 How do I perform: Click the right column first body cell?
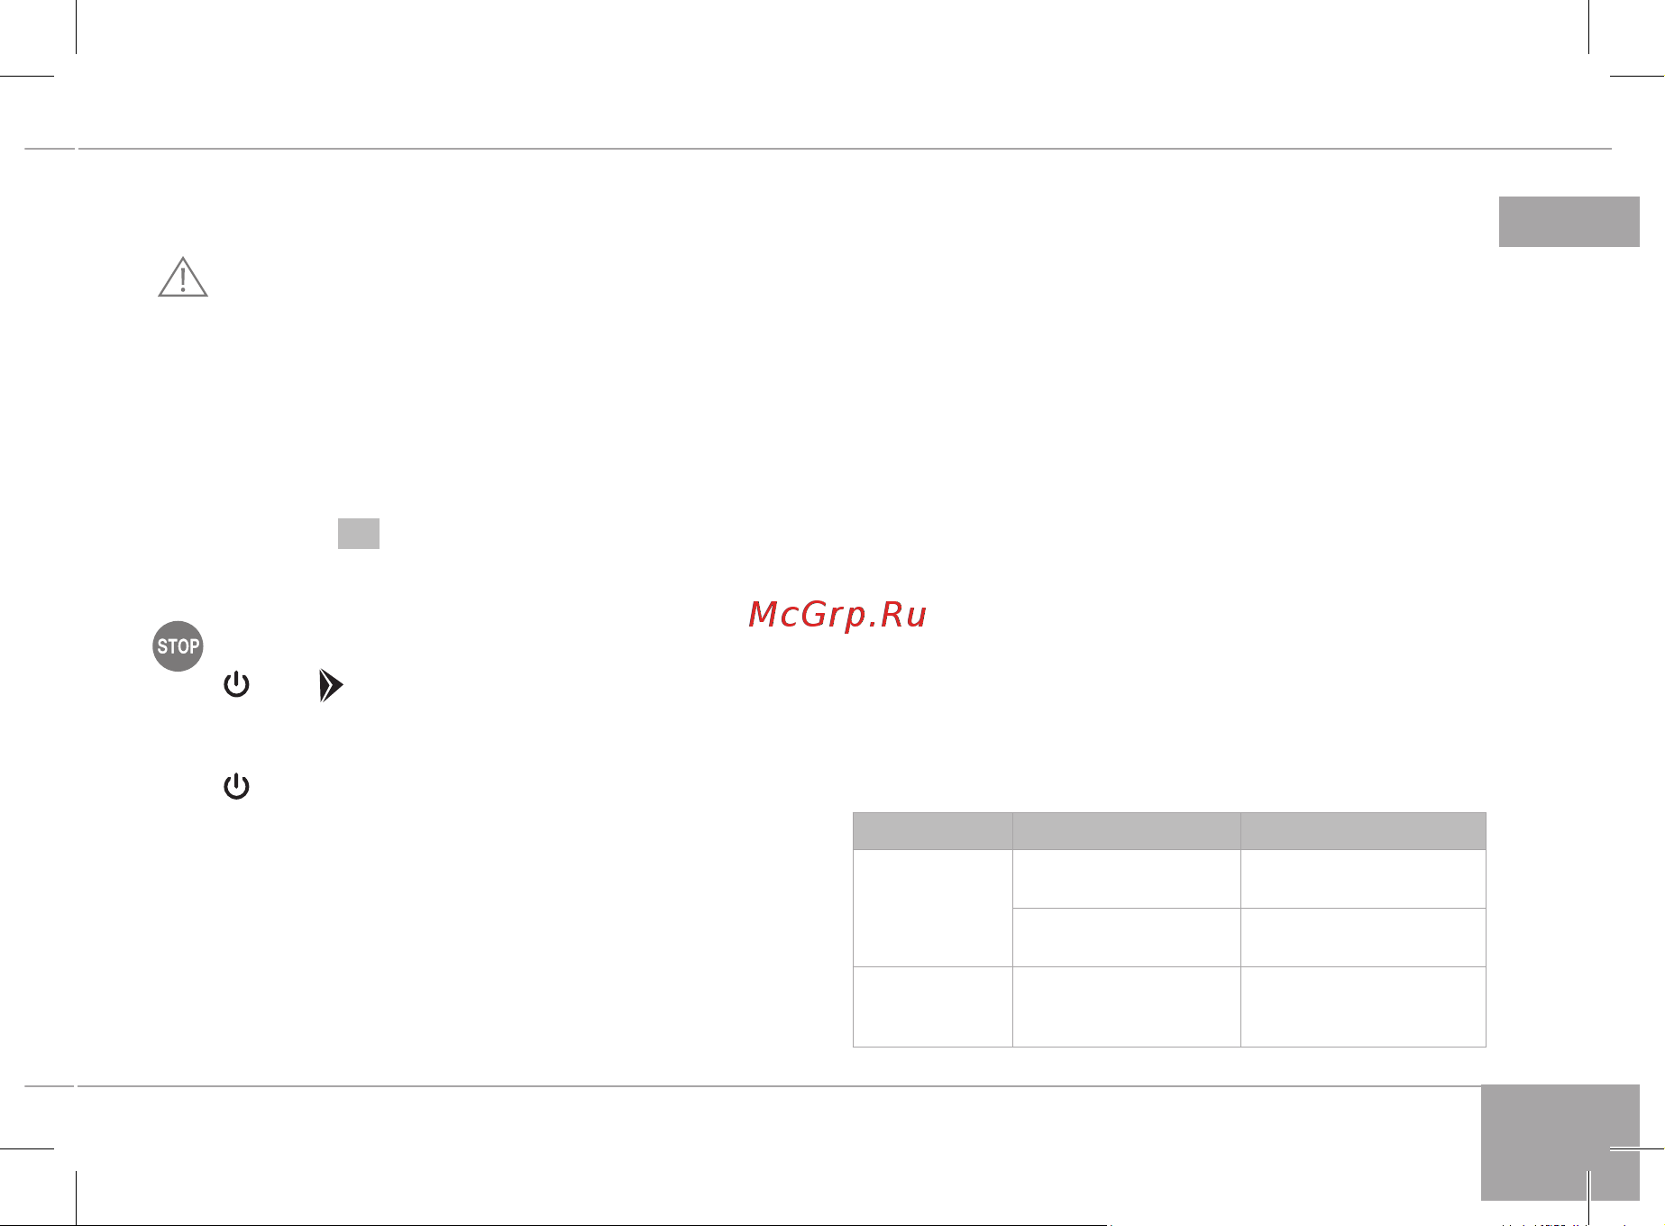coord(1363,879)
